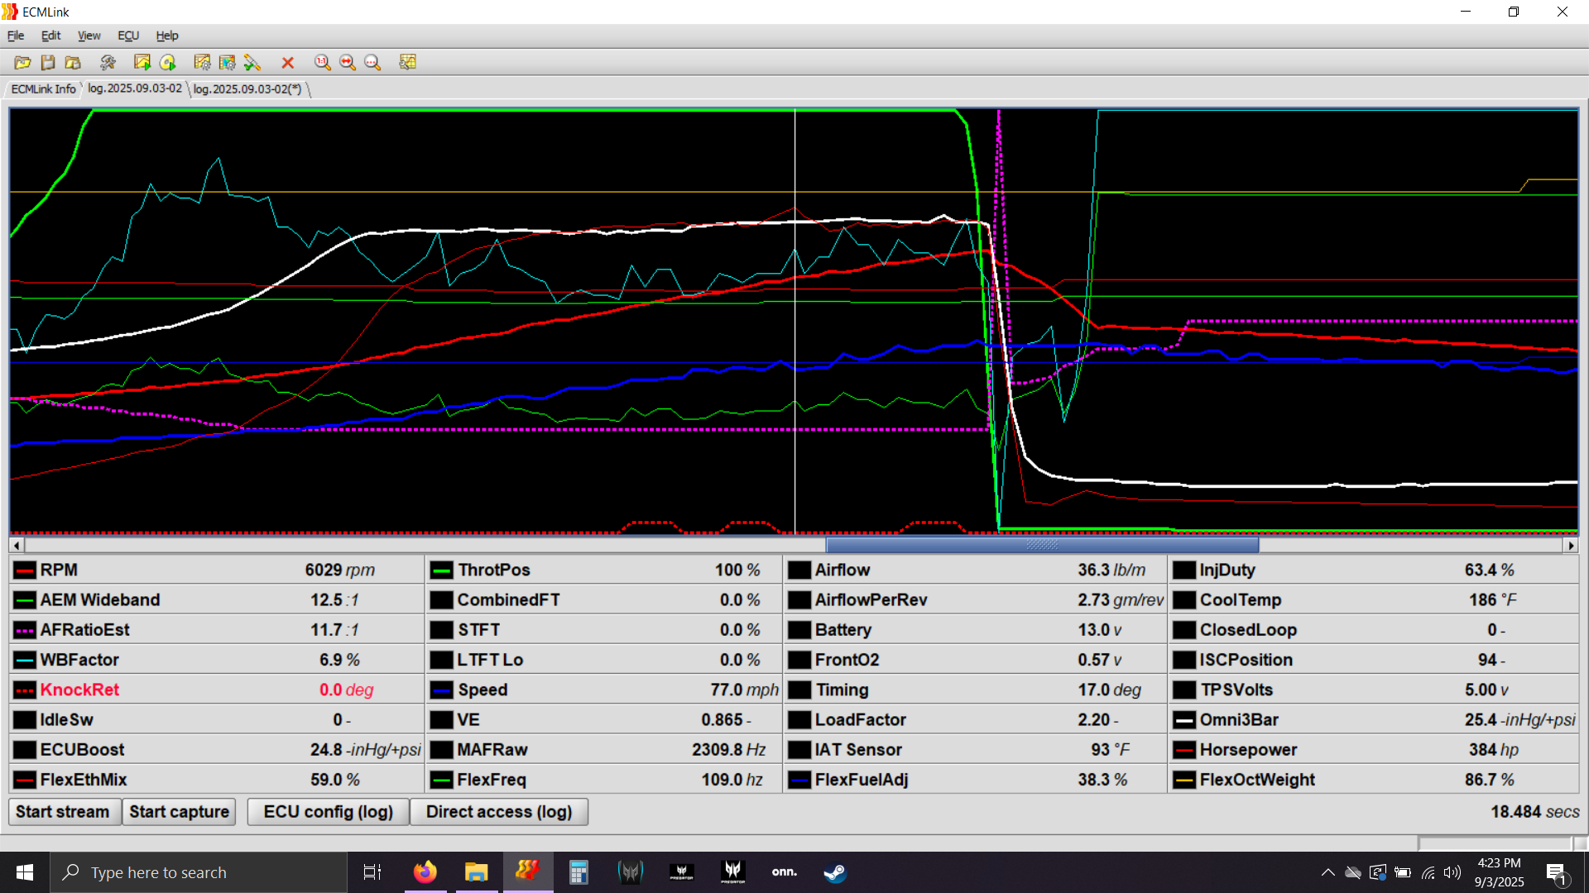Open the Edit menu
Viewport: 1589px width, 893px height.
click(50, 36)
